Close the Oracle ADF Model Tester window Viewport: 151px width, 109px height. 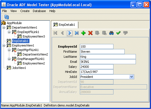pos(146,4)
